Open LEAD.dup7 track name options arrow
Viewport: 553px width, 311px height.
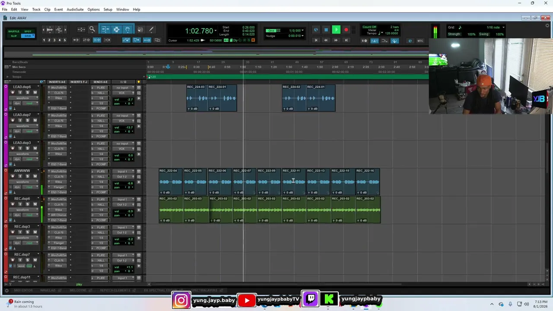point(38,115)
